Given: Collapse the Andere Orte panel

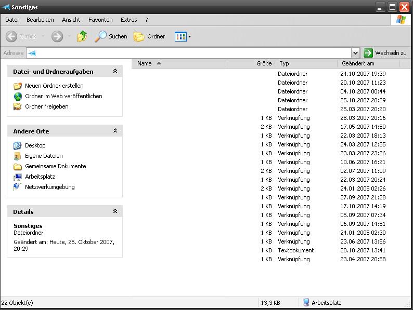Looking at the screenshot, I should 115,131.
